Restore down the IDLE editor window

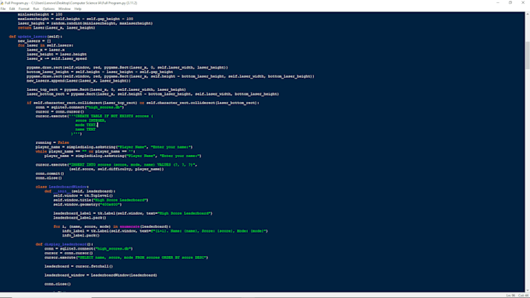pyautogui.click(x=510, y=2)
